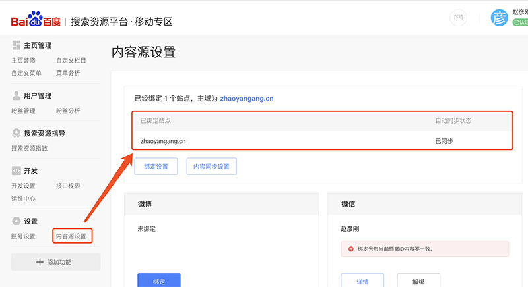Click the 添加功能 button

point(55,262)
